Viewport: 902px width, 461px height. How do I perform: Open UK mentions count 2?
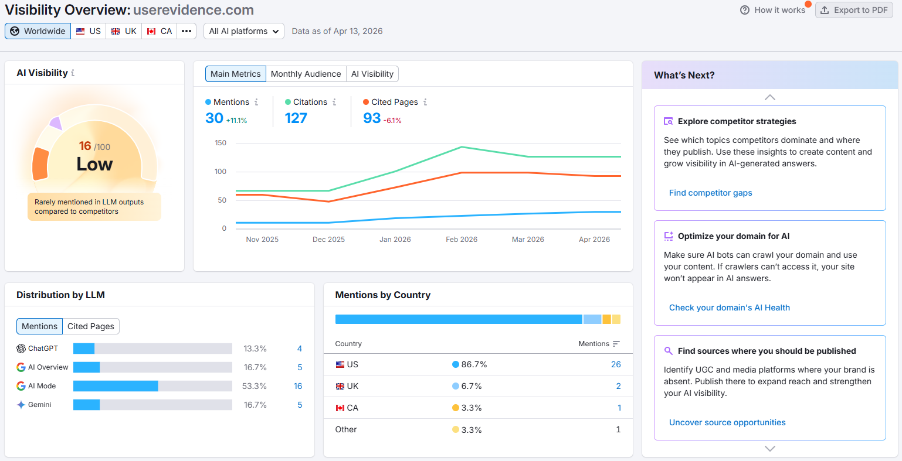coord(618,386)
